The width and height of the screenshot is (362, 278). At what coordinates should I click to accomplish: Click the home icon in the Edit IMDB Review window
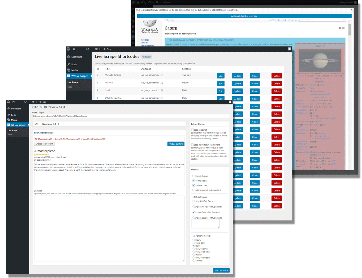tap(13, 102)
